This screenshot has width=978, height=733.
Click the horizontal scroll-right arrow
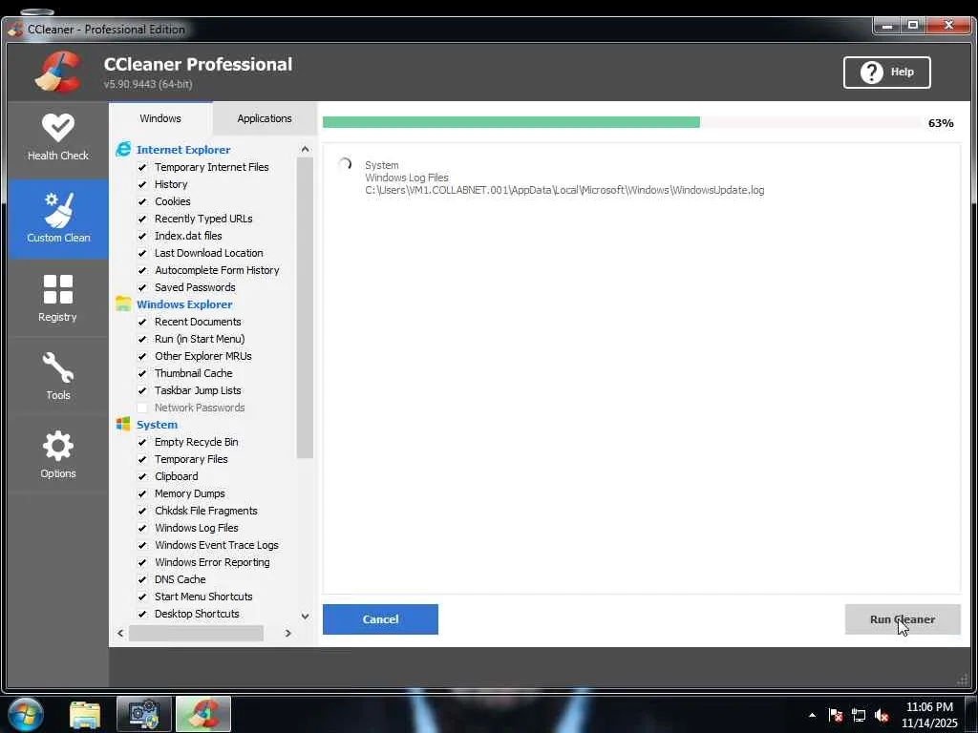click(x=288, y=633)
